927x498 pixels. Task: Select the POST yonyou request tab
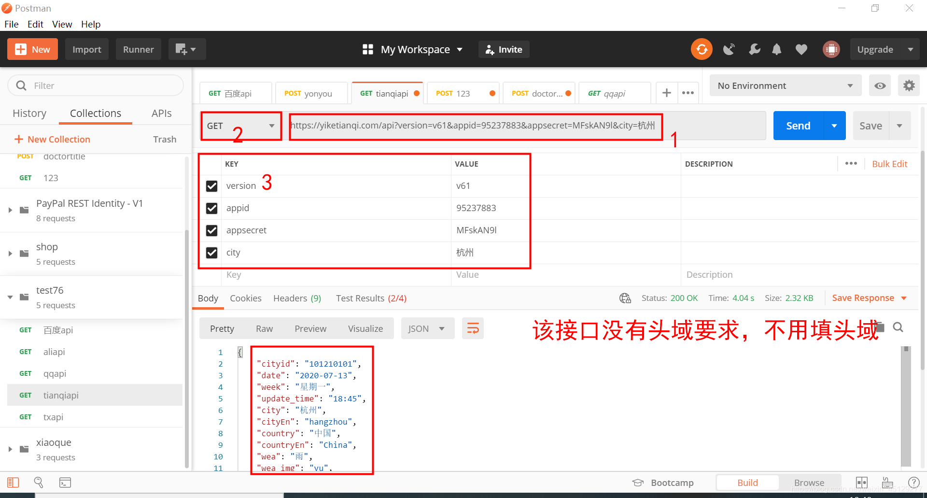[x=311, y=93]
